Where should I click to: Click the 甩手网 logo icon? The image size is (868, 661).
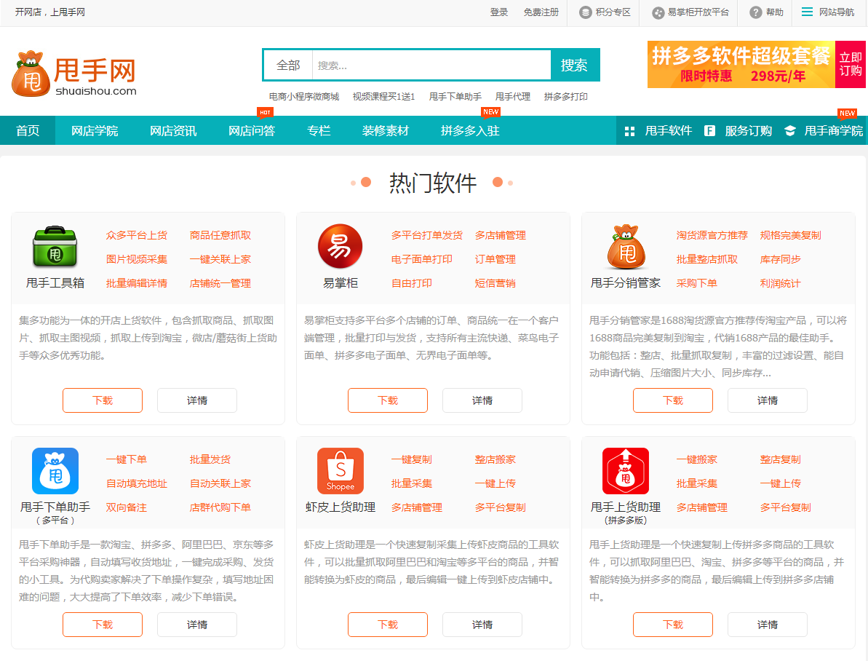[31, 74]
